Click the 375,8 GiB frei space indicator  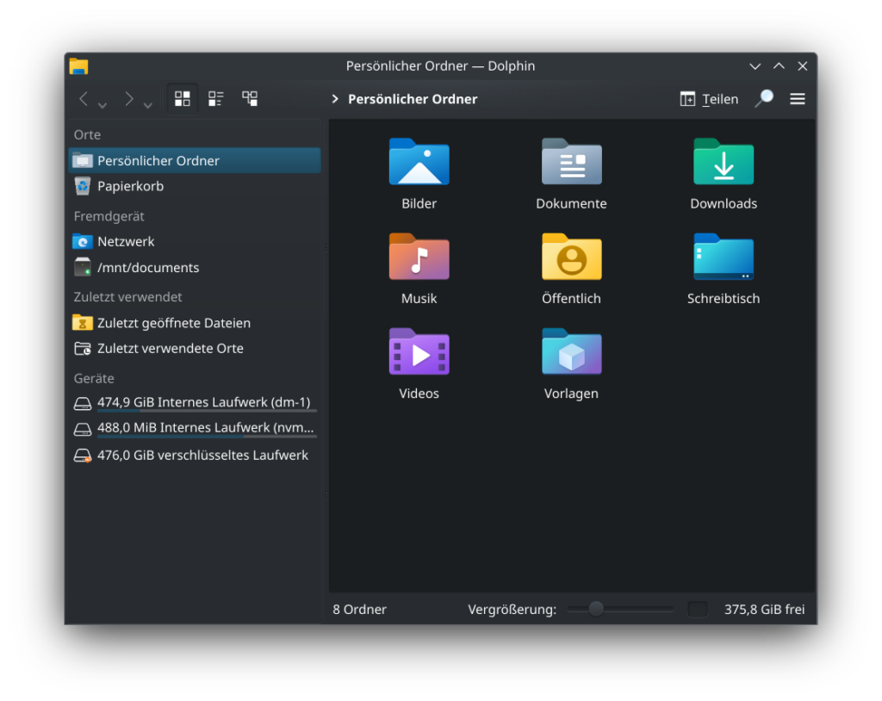point(764,610)
